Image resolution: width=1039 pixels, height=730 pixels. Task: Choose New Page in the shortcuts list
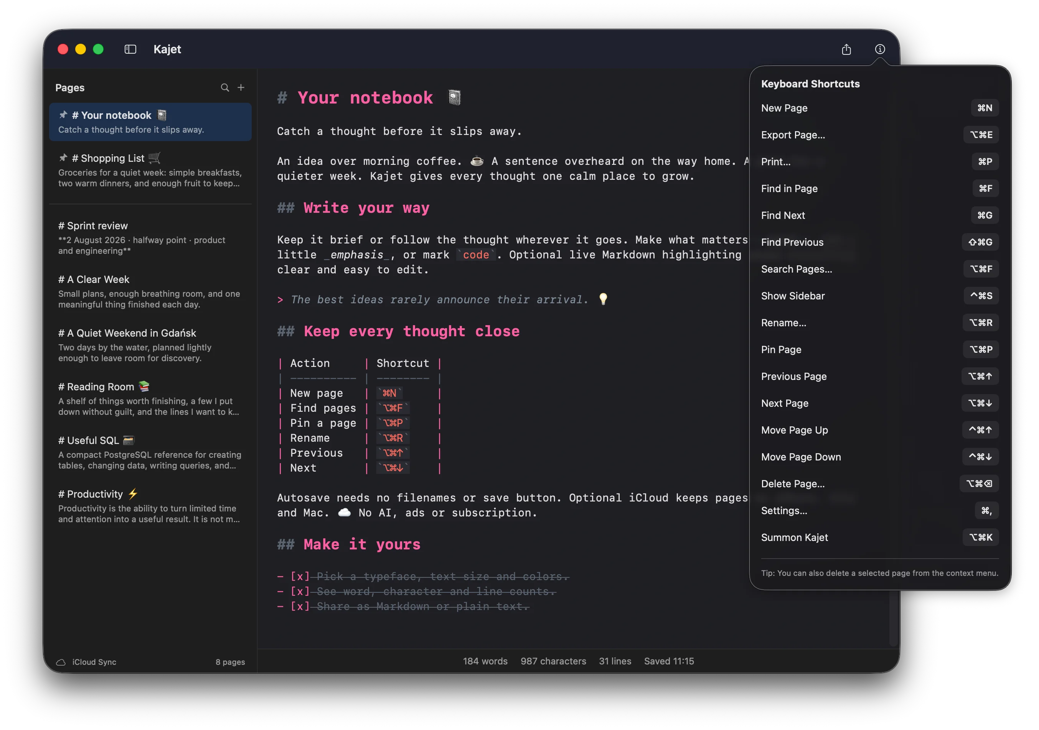pos(880,108)
